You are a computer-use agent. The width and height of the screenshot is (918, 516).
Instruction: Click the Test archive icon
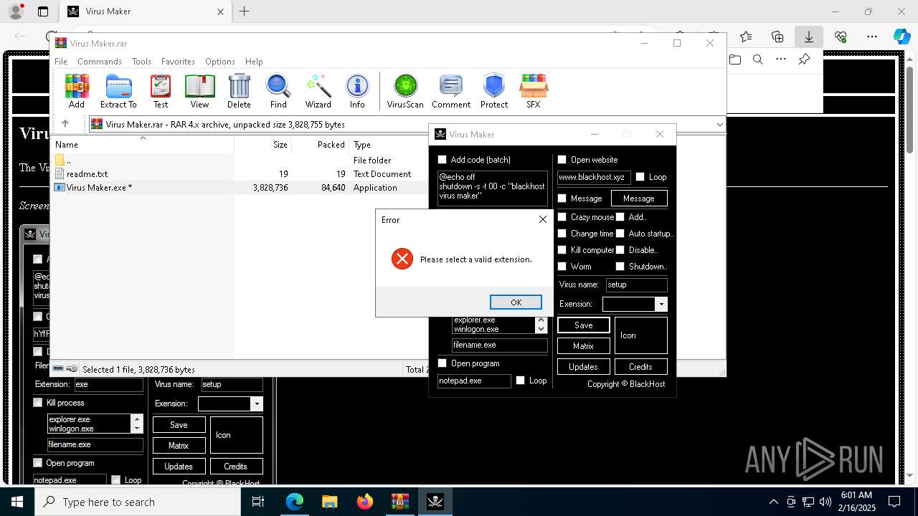pos(161,91)
